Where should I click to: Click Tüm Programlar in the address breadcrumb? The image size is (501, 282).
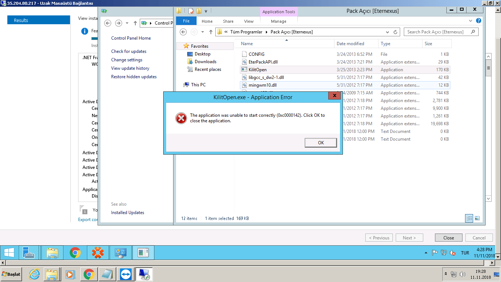point(246,32)
